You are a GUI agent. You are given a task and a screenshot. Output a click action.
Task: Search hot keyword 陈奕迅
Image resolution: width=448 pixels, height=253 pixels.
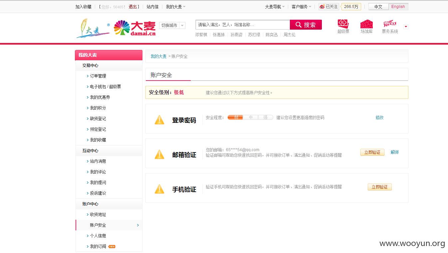(x=272, y=35)
